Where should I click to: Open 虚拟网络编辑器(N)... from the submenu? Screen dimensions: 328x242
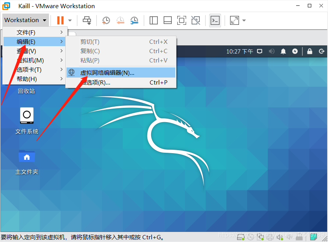121,73
